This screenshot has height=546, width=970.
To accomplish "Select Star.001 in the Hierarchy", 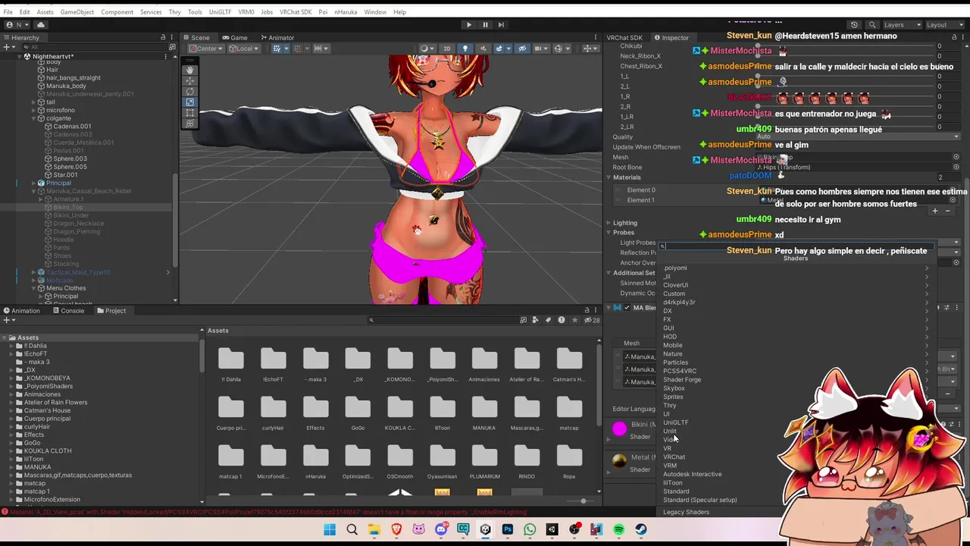I will (65, 174).
